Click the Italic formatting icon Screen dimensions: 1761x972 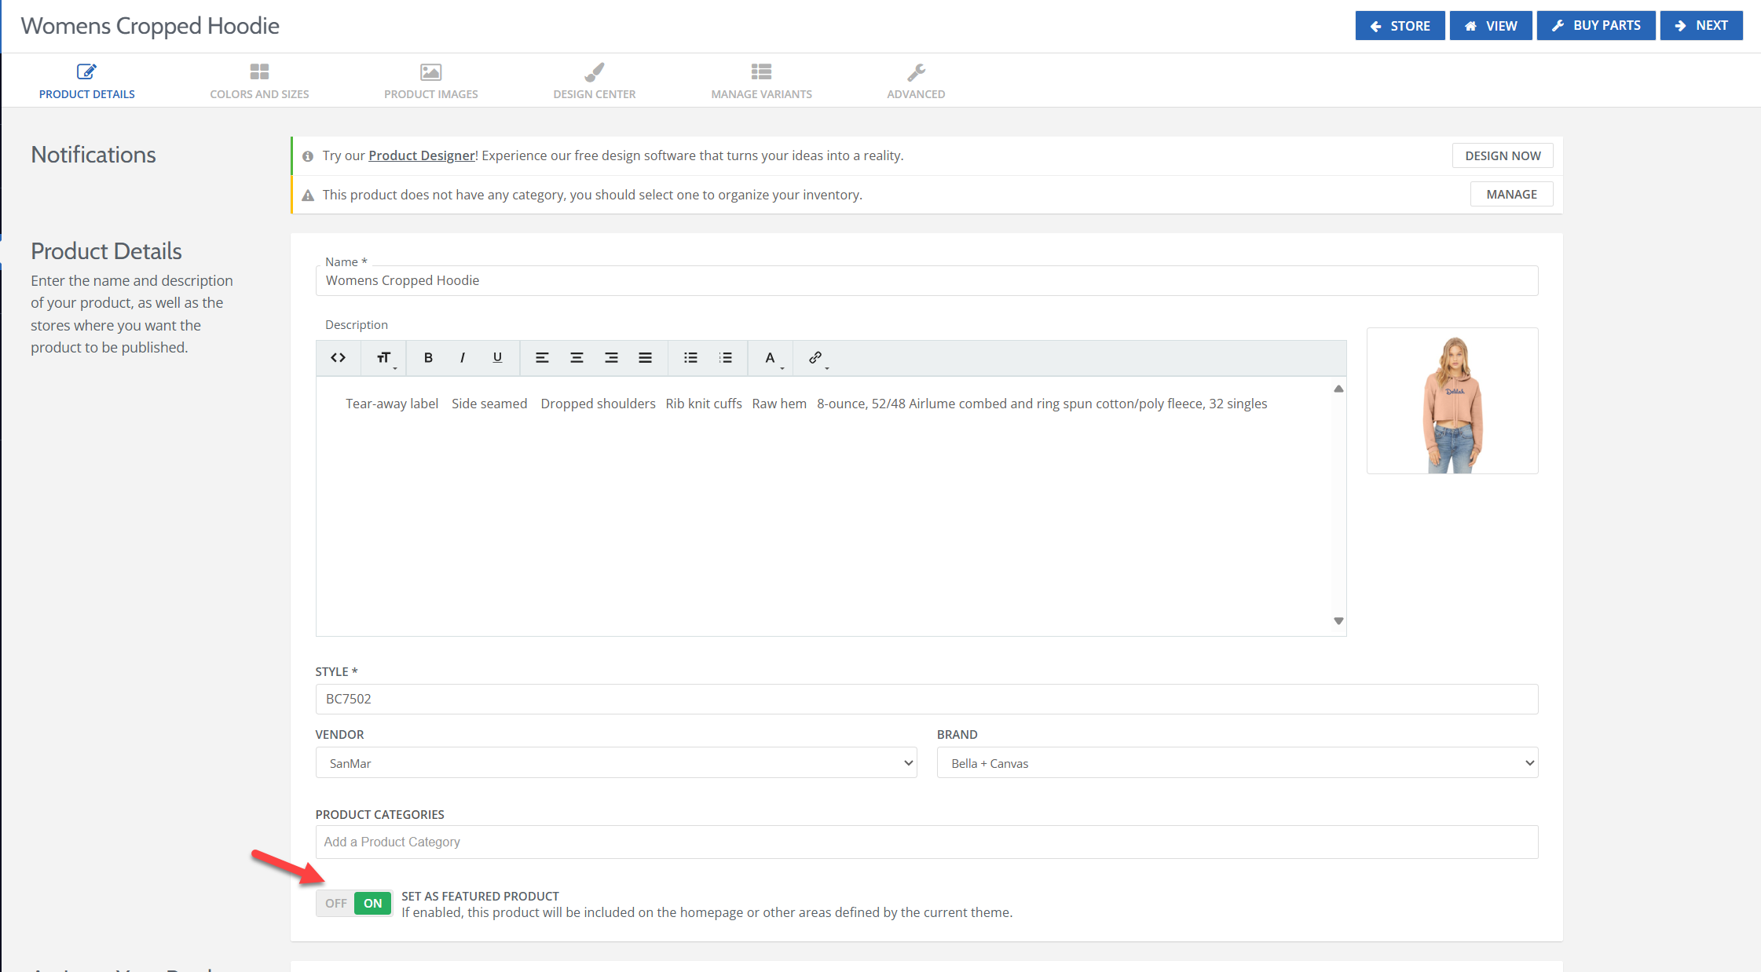(463, 358)
